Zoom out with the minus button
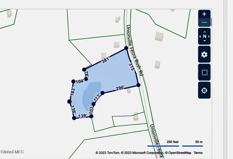The width and height of the screenshot is (233, 159). (204, 22)
